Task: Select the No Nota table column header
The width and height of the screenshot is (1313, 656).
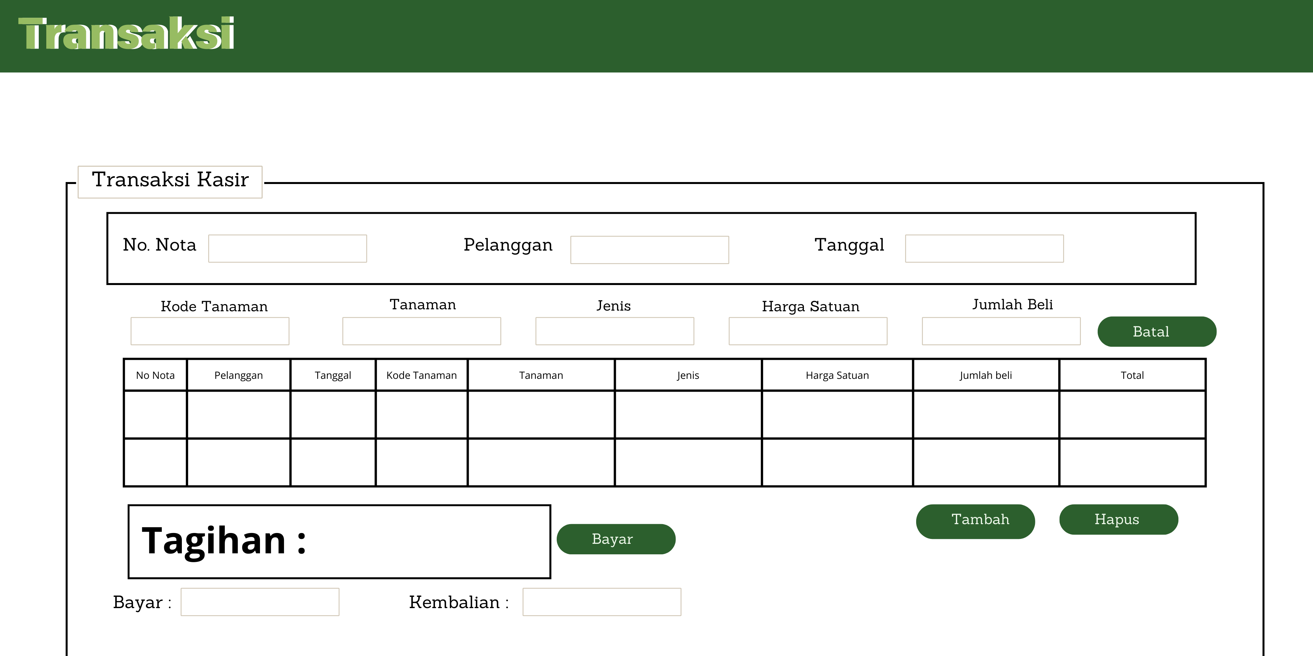Action: click(155, 375)
